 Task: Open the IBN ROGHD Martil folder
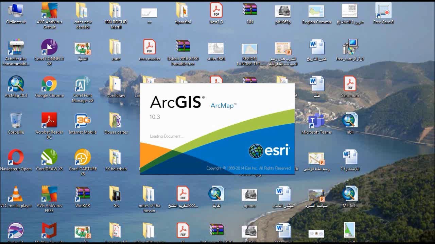coord(116,11)
